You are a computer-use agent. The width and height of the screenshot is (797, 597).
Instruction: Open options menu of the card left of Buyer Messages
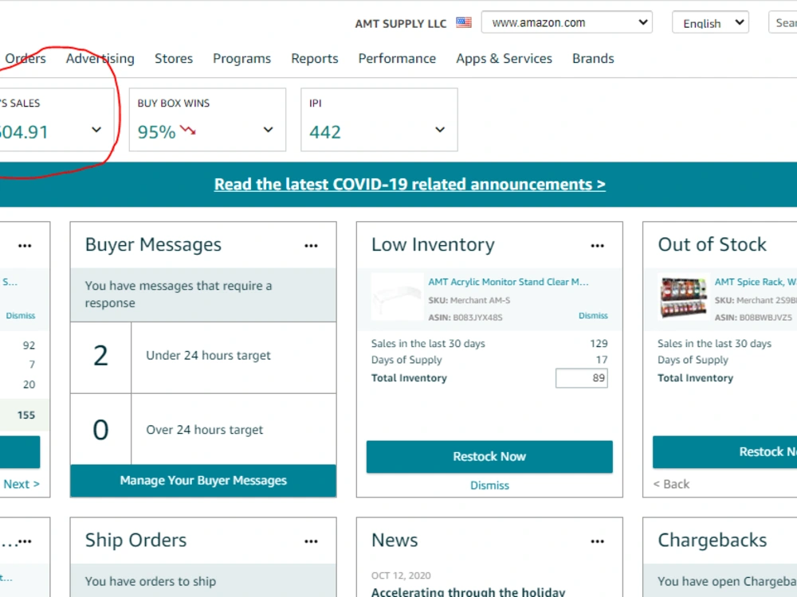[x=25, y=246]
